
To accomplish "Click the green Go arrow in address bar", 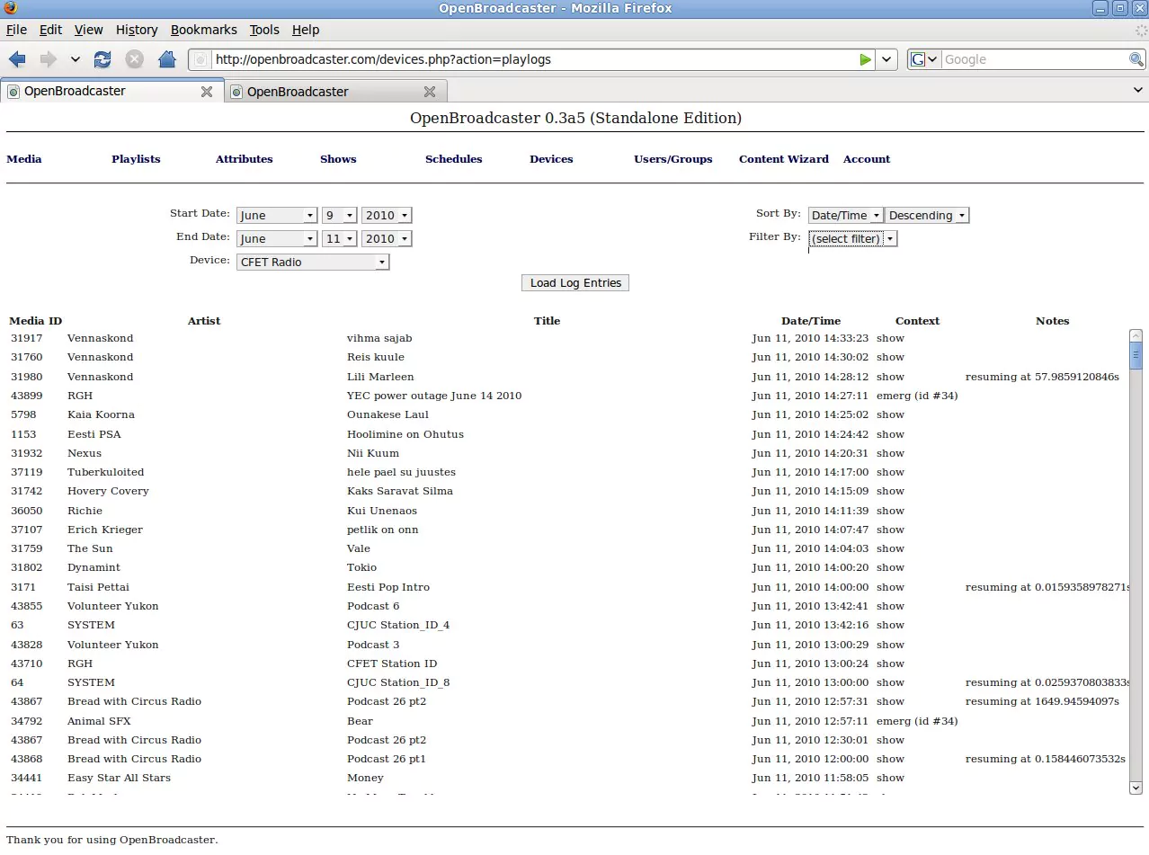I will [865, 59].
